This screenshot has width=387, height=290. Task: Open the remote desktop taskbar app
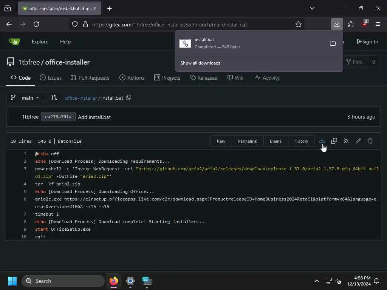coord(147,281)
